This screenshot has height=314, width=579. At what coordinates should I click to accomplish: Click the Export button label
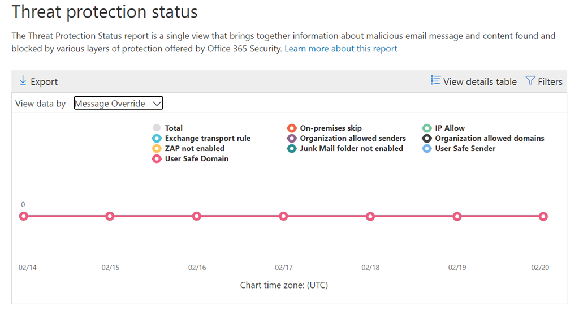[44, 81]
